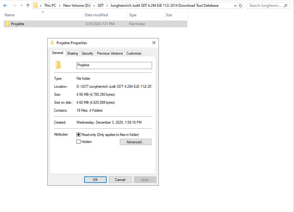Open the Customize tab
Viewport: 294px width, 212px height.
click(x=134, y=53)
